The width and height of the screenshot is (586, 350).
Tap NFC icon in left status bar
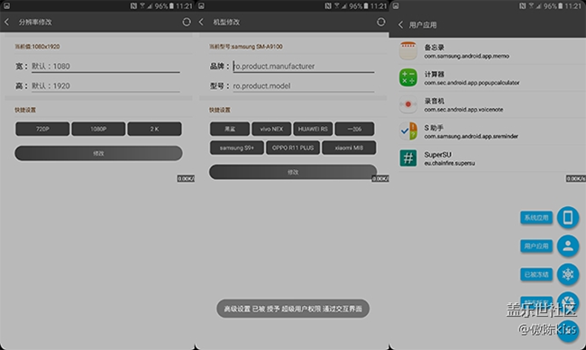click(x=133, y=6)
